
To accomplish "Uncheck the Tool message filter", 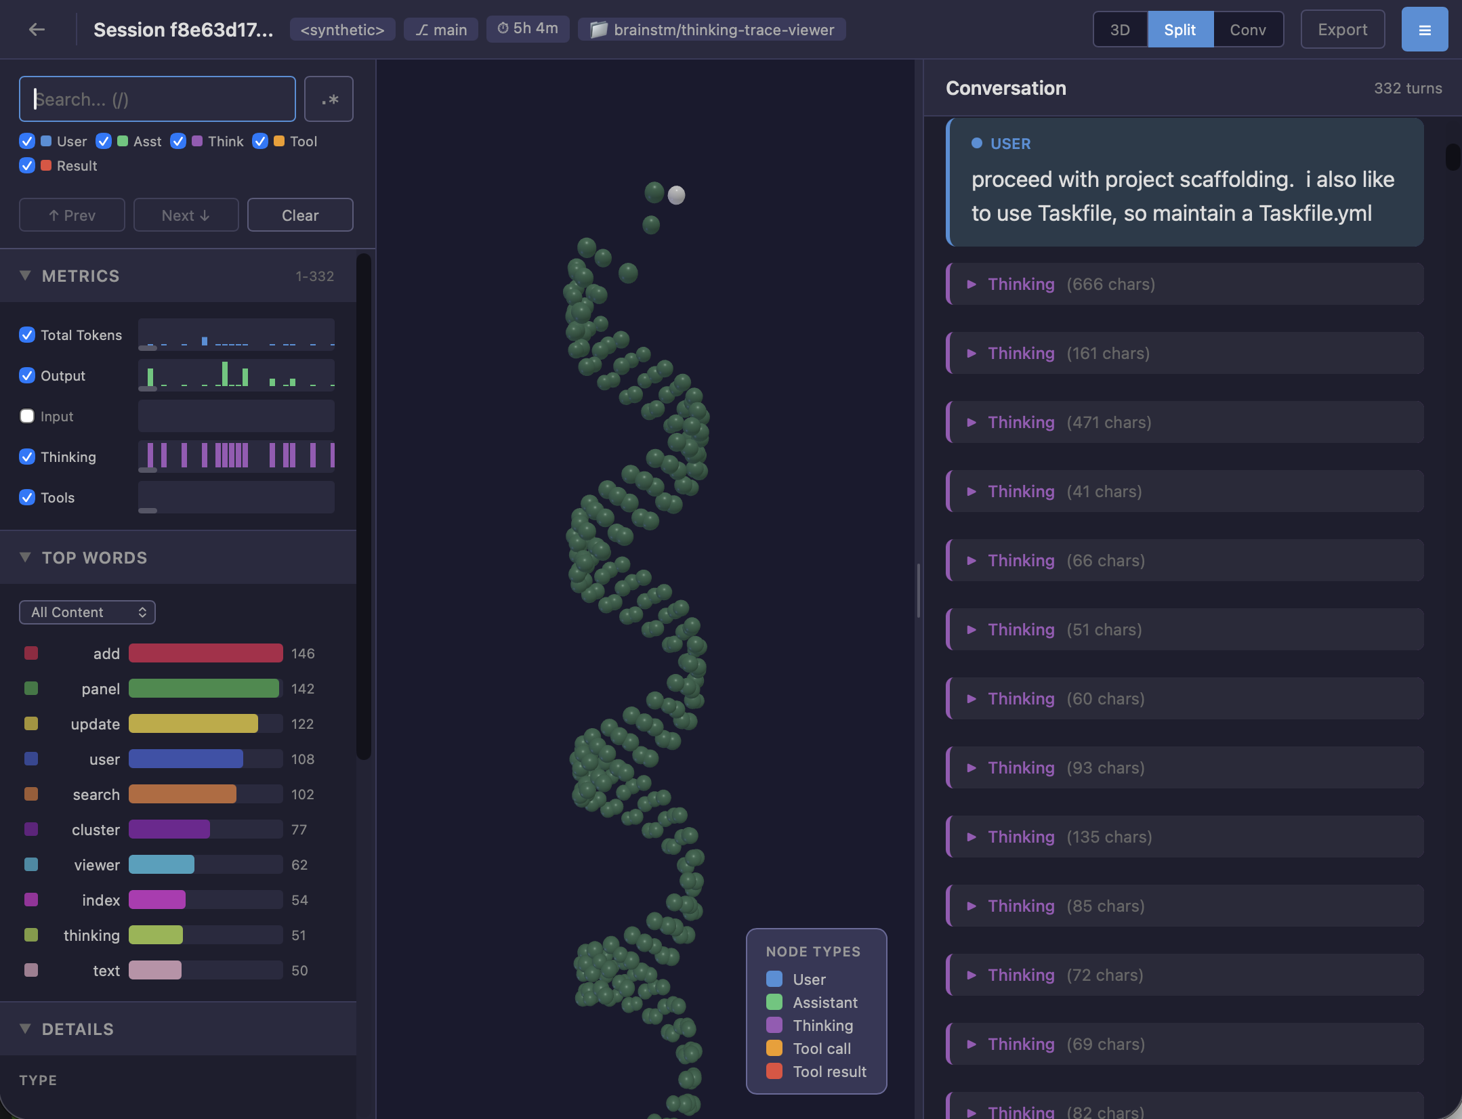I will 260,141.
